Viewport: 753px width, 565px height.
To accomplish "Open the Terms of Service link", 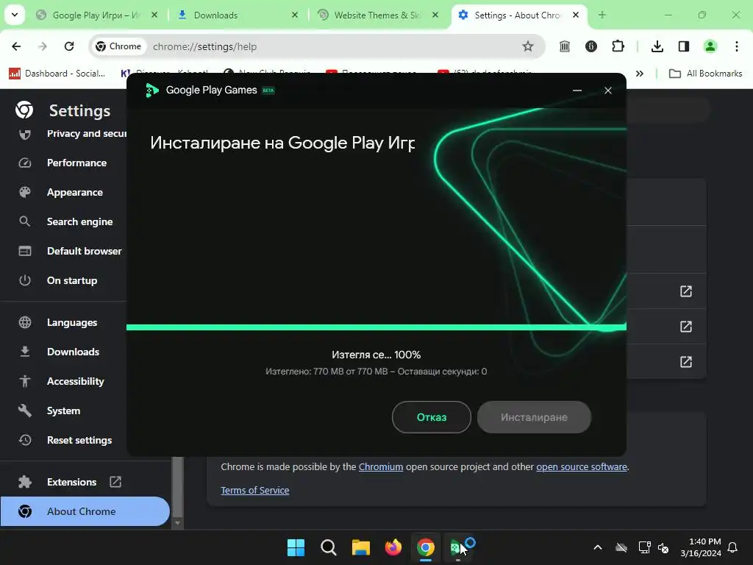I will [x=255, y=490].
